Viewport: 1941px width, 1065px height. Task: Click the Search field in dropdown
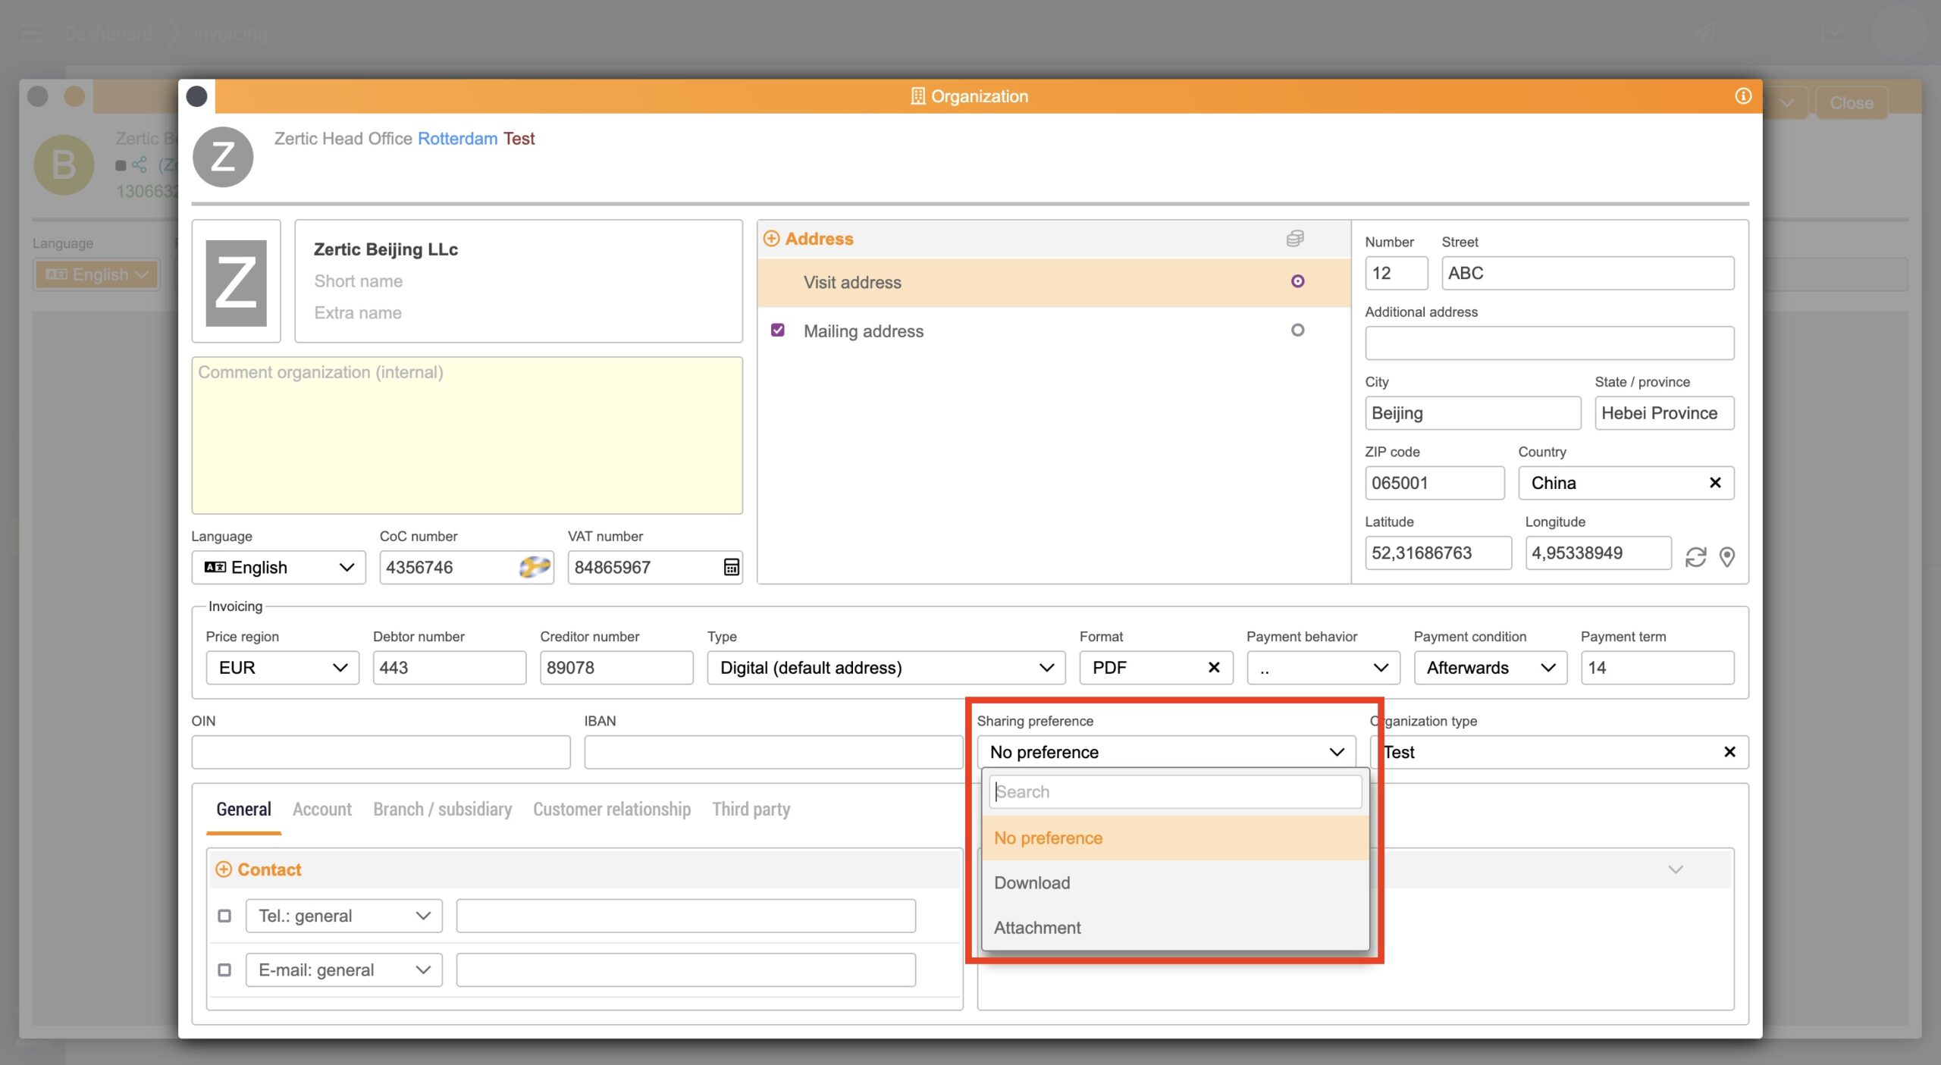click(1175, 792)
